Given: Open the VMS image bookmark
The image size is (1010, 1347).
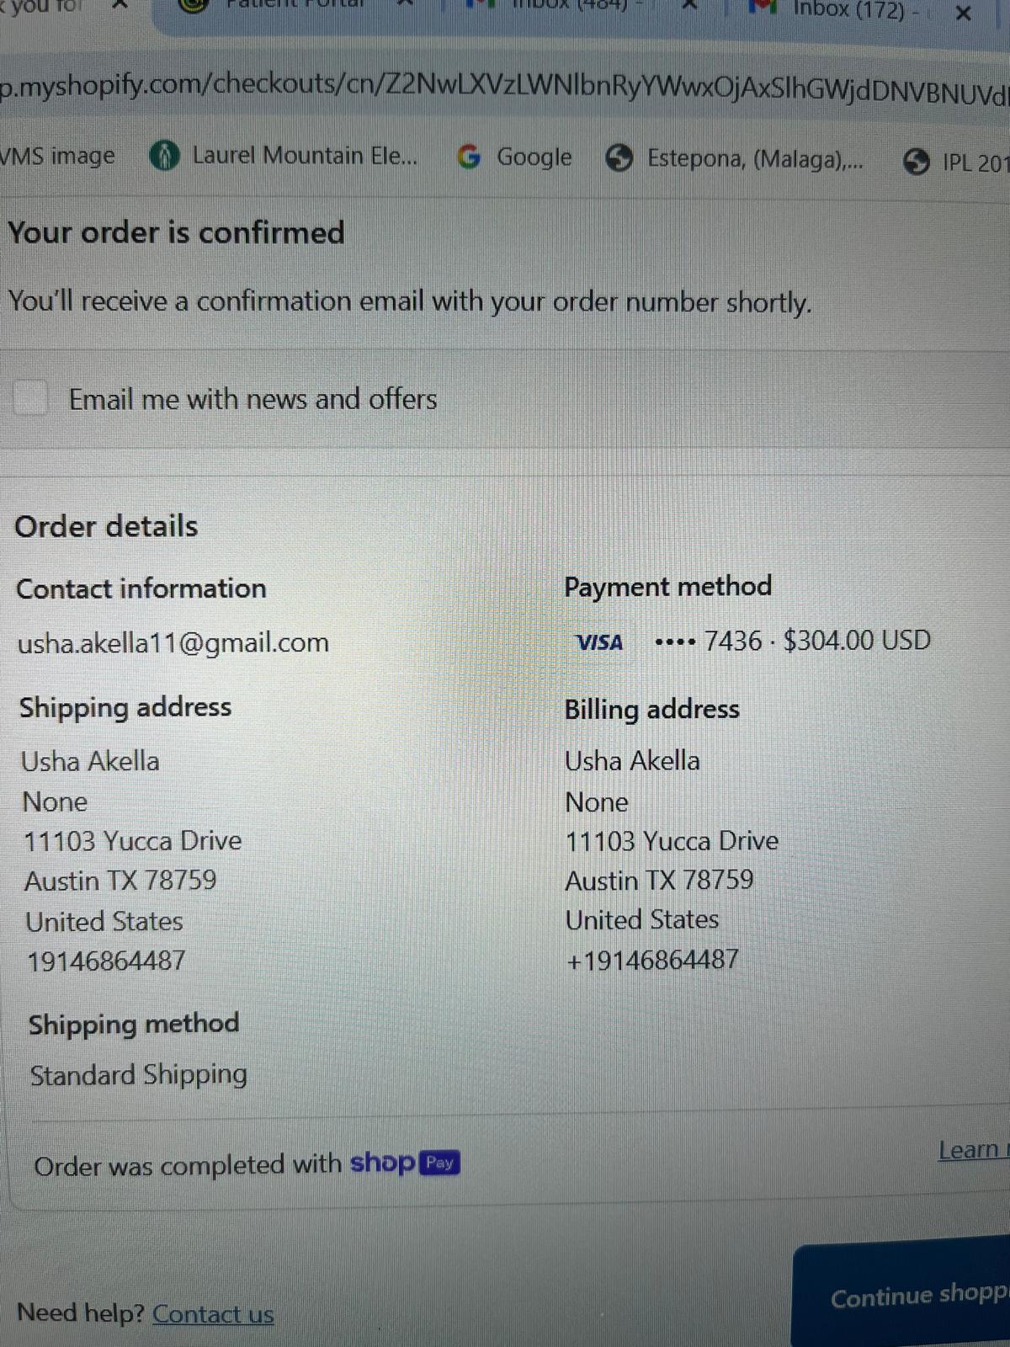Looking at the screenshot, I should pyautogui.click(x=57, y=156).
